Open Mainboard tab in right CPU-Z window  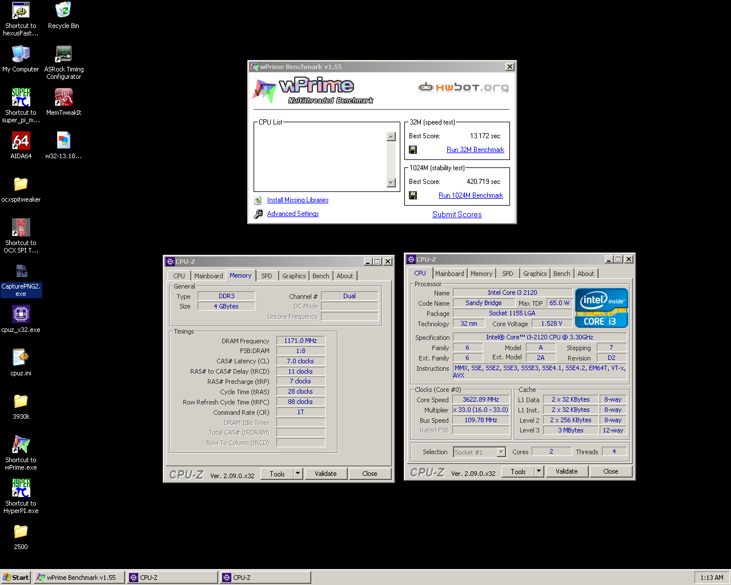pyautogui.click(x=449, y=274)
